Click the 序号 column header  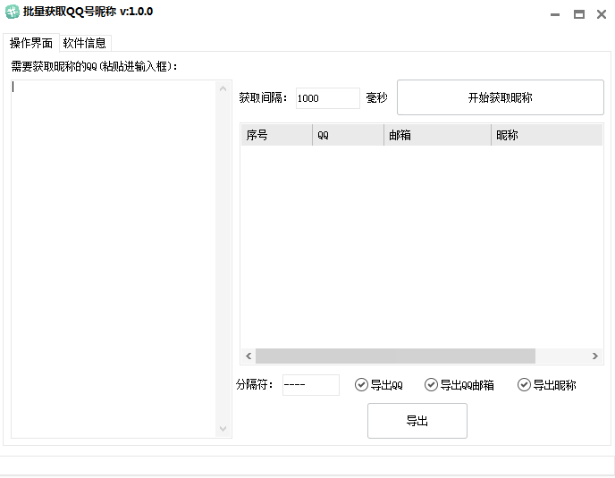pos(276,135)
